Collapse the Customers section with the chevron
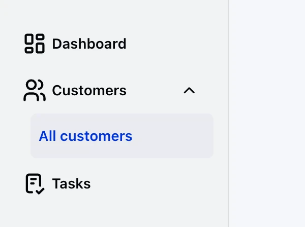This screenshot has height=227, width=305. tap(189, 91)
